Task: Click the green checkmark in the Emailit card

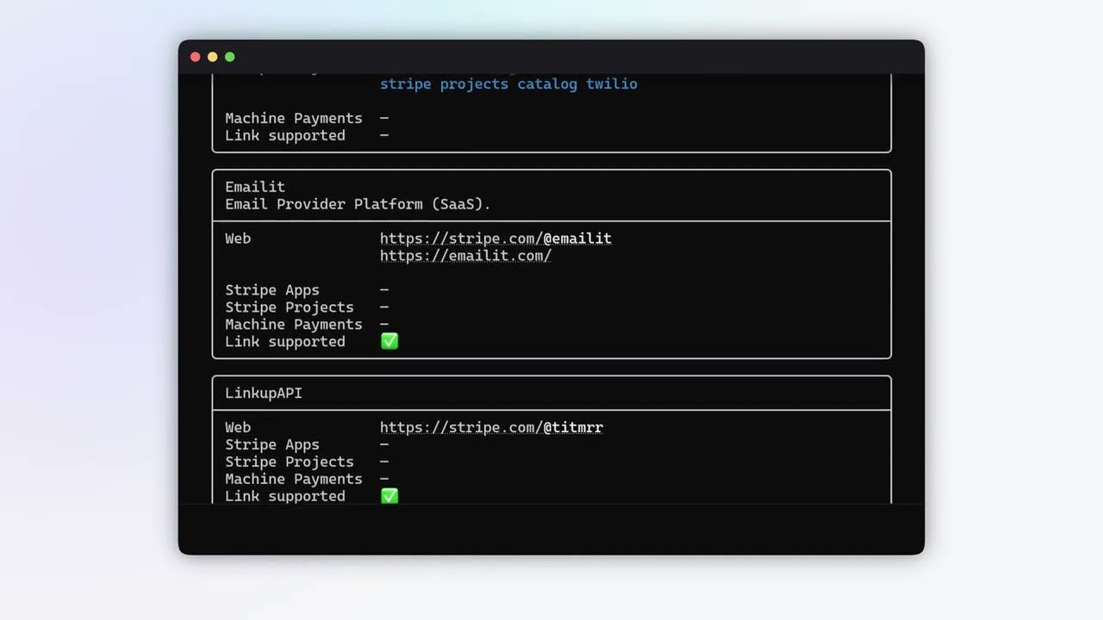Action: [x=389, y=342]
